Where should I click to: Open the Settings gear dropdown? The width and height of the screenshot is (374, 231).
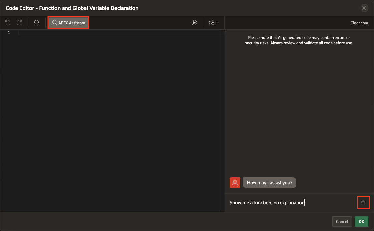(x=214, y=23)
